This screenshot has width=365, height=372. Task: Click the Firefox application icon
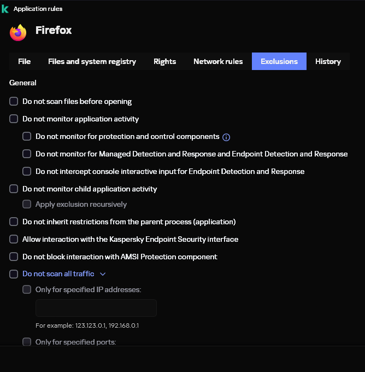18,33
